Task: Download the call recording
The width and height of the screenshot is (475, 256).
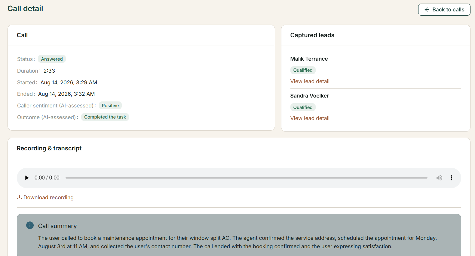Action: (x=45, y=197)
